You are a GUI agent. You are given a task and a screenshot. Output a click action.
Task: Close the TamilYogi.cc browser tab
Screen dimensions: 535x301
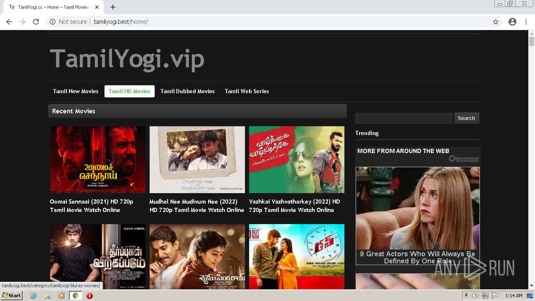coord(97,7)
